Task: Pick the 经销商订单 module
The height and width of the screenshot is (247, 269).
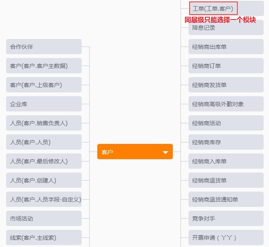Action: click(x=226, y=66)
